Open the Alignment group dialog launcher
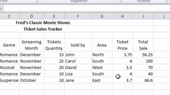Image resolution: width=170 pixels, height=95 pixels. pyautogui.click(x=121, y=1)
